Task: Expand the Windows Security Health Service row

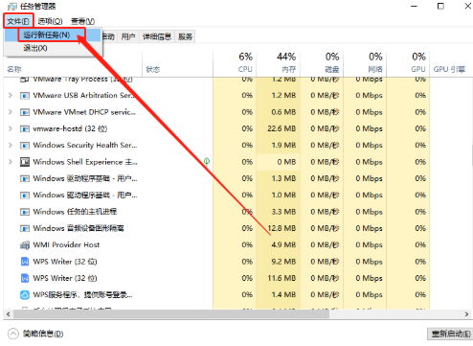Action: [x=11, y=145]
